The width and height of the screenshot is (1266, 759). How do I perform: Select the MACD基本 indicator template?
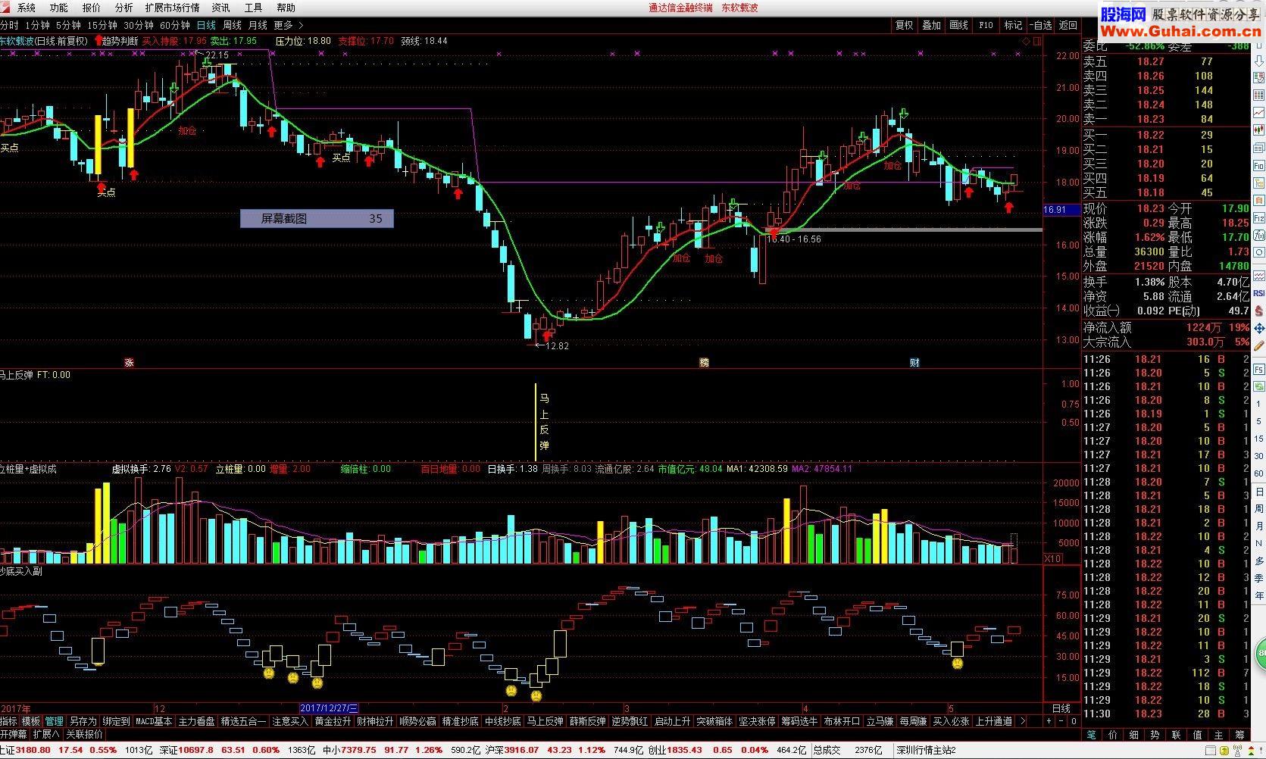(x=154, y=721)
